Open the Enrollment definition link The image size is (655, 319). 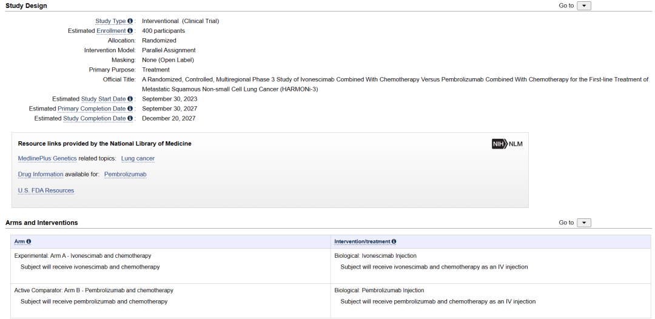[111, 31]
